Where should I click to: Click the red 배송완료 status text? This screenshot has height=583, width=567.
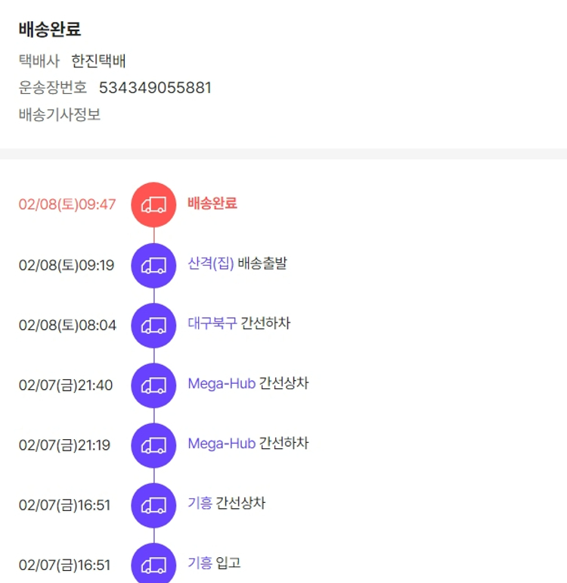pos(212,204)
